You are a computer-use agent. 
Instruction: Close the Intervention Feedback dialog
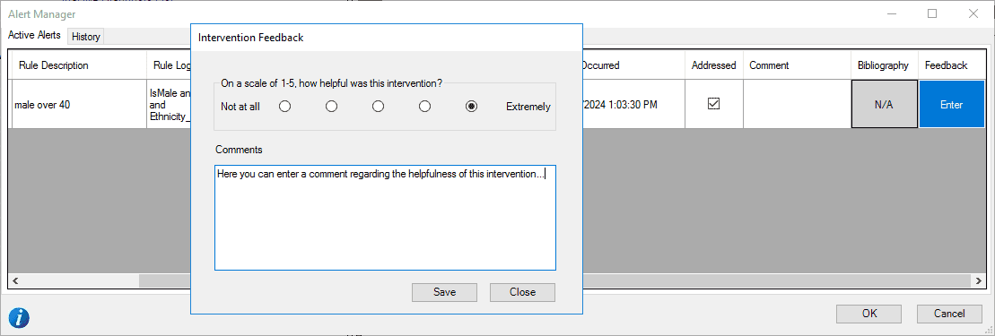click(x=522, y=292)
